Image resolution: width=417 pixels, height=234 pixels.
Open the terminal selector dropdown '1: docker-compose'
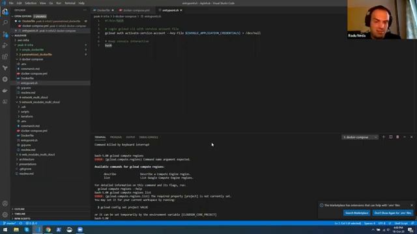pyautogui.click(x=360, y=137)
